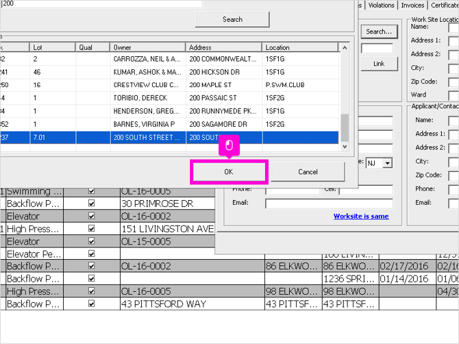This screenshot has width=459, height=344.
Task: Click the OL-15-0005 cell in background grid
Action: [x=167, y=241]
